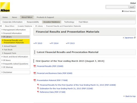Click the Global label at top right
Screen dimensions: 137x103
tap(133, 3)
